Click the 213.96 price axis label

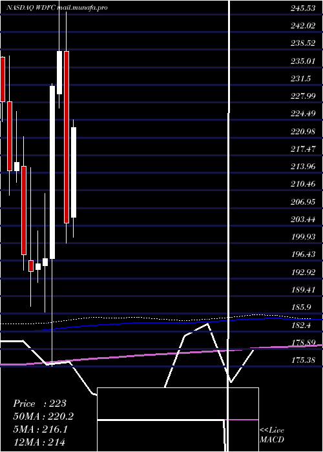click(303, 167)
